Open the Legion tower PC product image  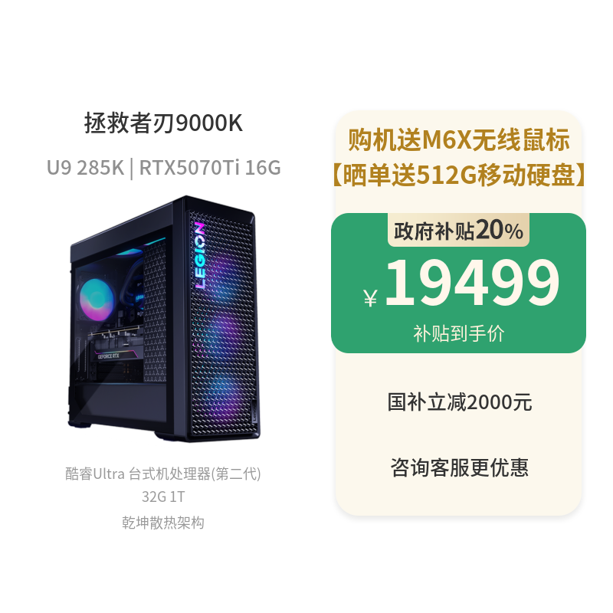(164, 319)
